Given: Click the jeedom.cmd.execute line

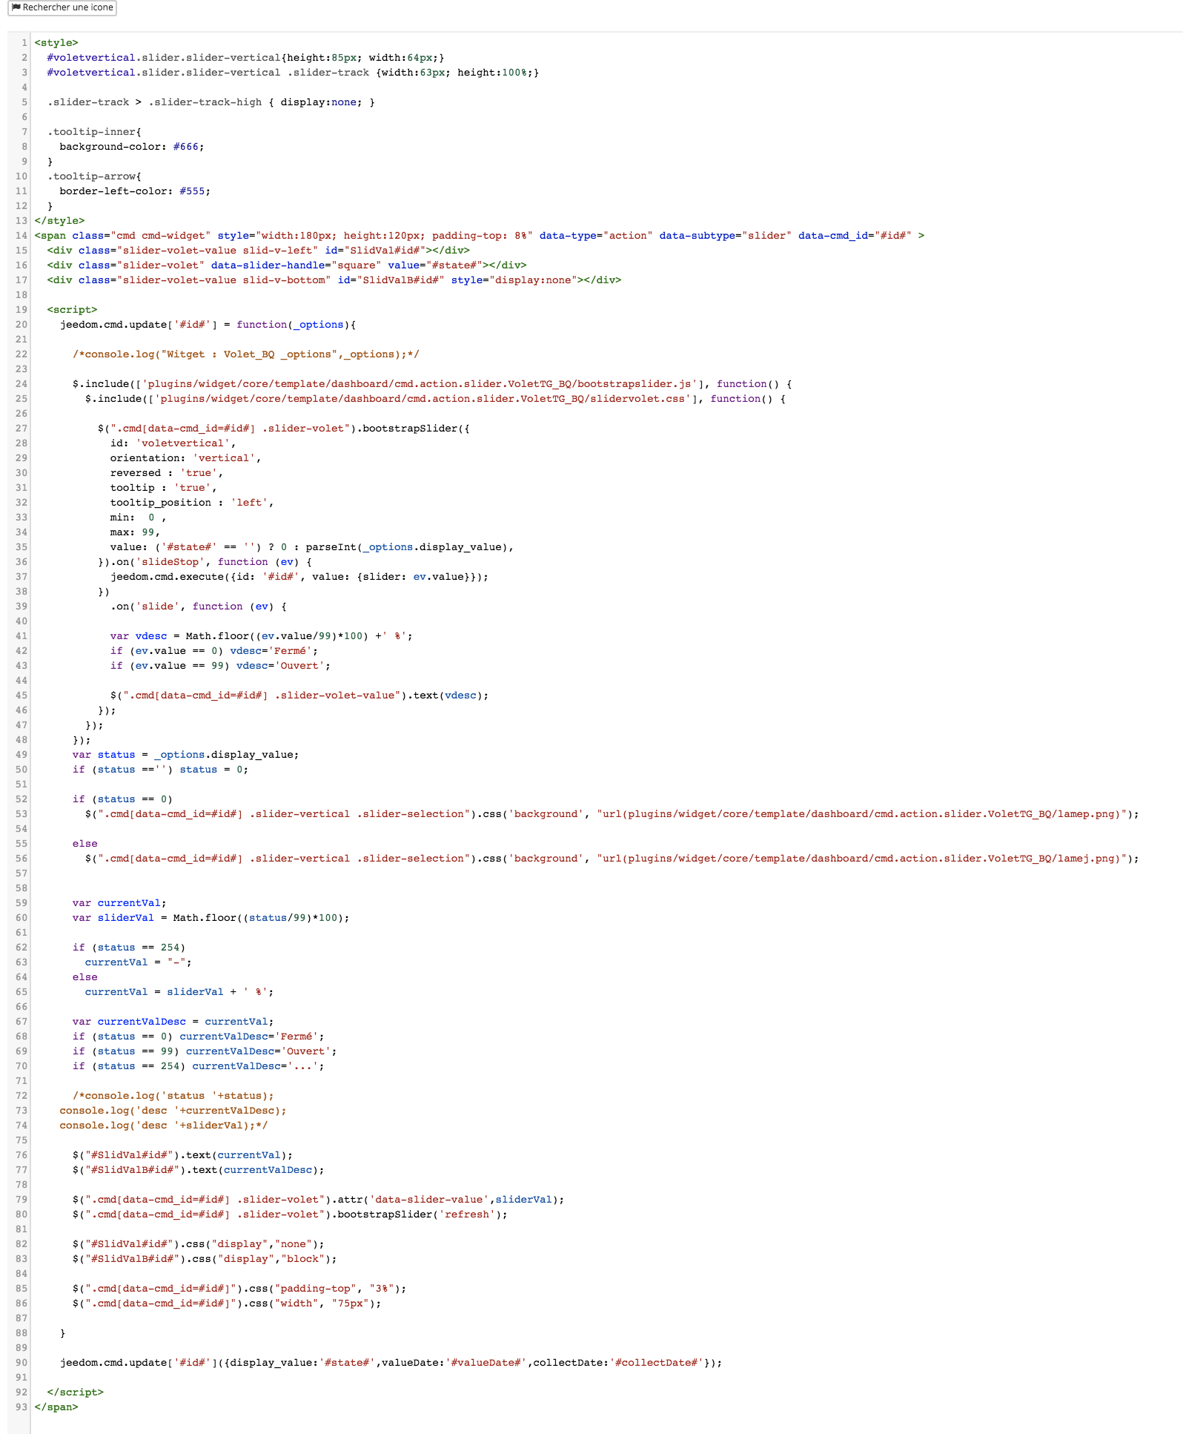Looking at the screenshot, I should [299, 577].
